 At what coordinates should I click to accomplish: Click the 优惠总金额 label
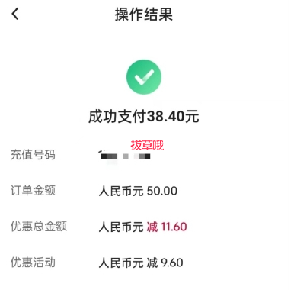tap(39, 227)
